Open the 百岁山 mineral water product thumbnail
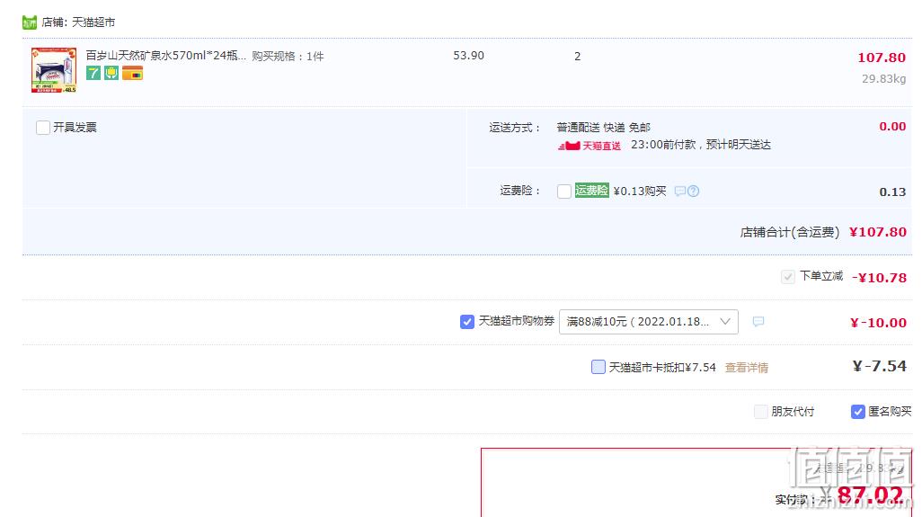Viewport: 922px width, 517px height. 54,70
